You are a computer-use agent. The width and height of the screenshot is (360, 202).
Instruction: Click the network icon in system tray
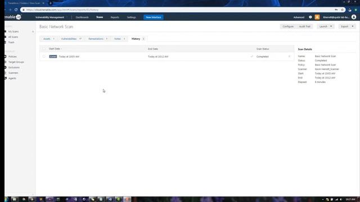336,200
